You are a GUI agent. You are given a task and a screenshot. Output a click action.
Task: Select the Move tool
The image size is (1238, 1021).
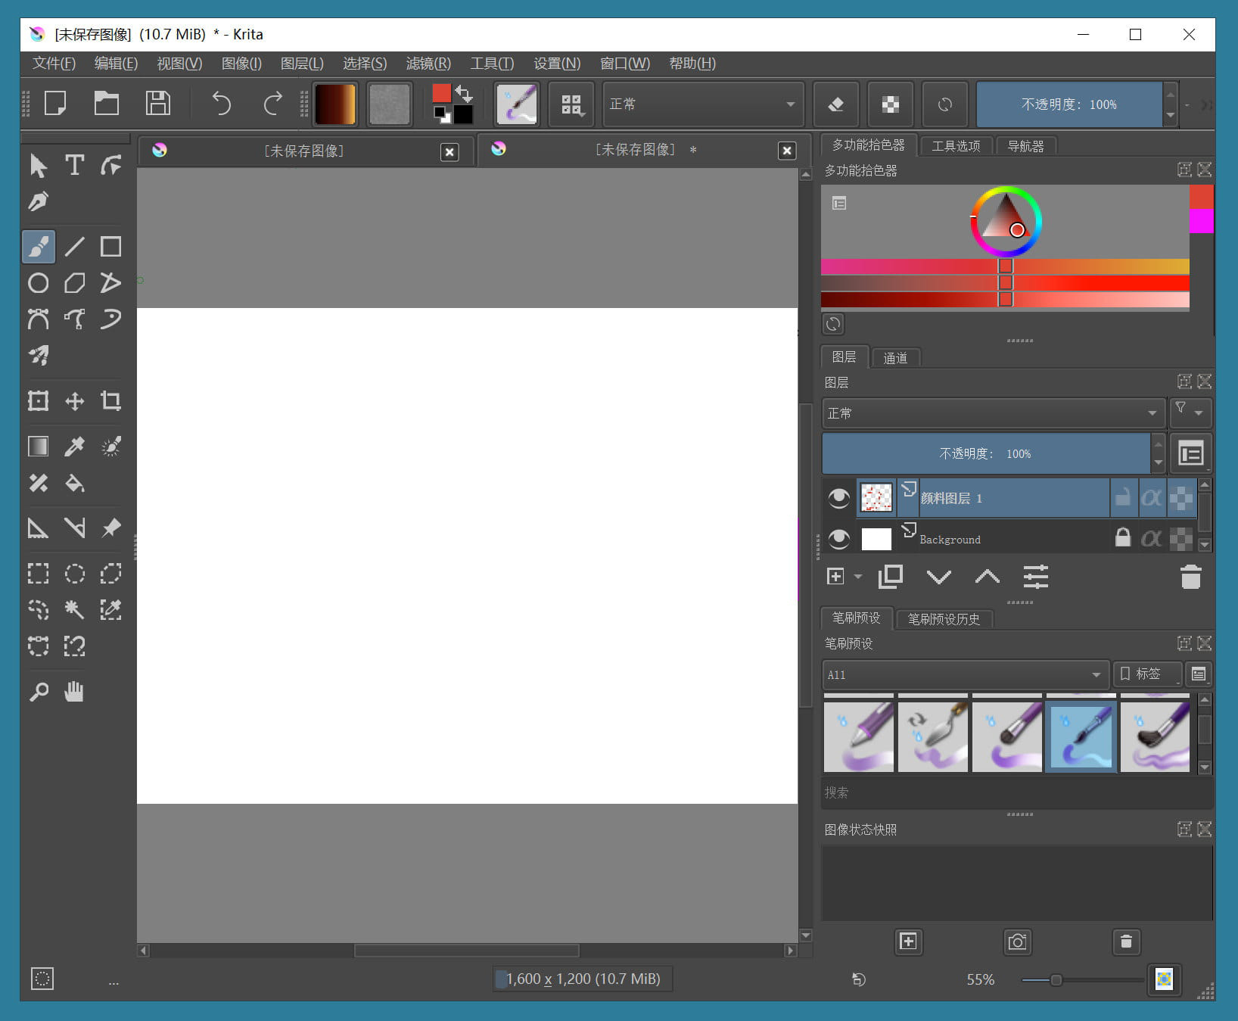coord(74,401)
